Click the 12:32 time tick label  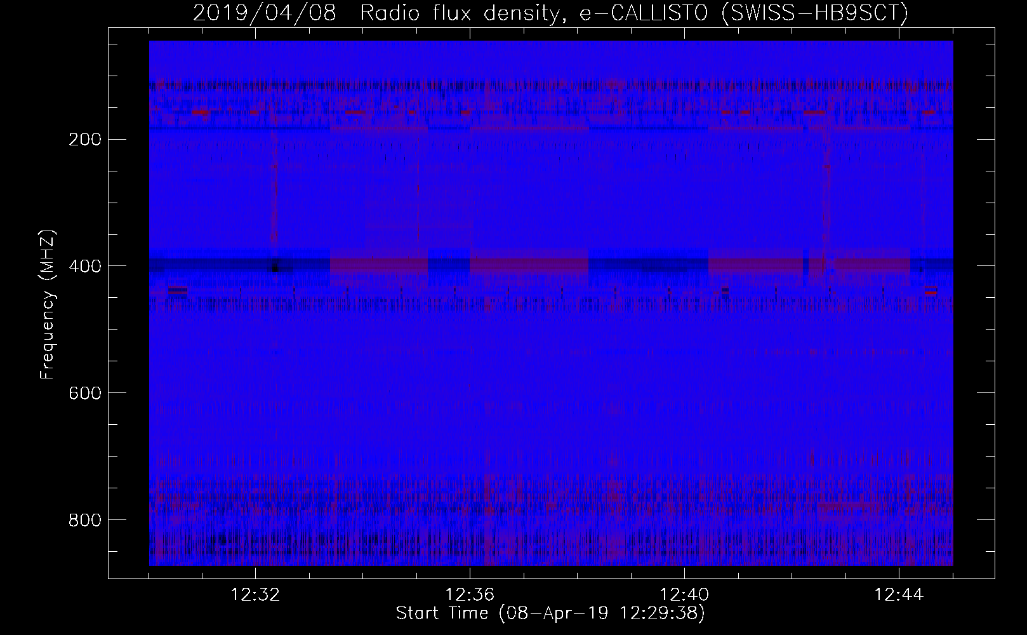point(255,595)
